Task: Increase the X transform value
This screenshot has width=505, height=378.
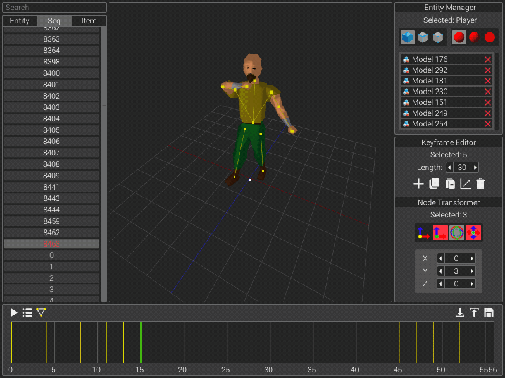Action: point(472,259)
